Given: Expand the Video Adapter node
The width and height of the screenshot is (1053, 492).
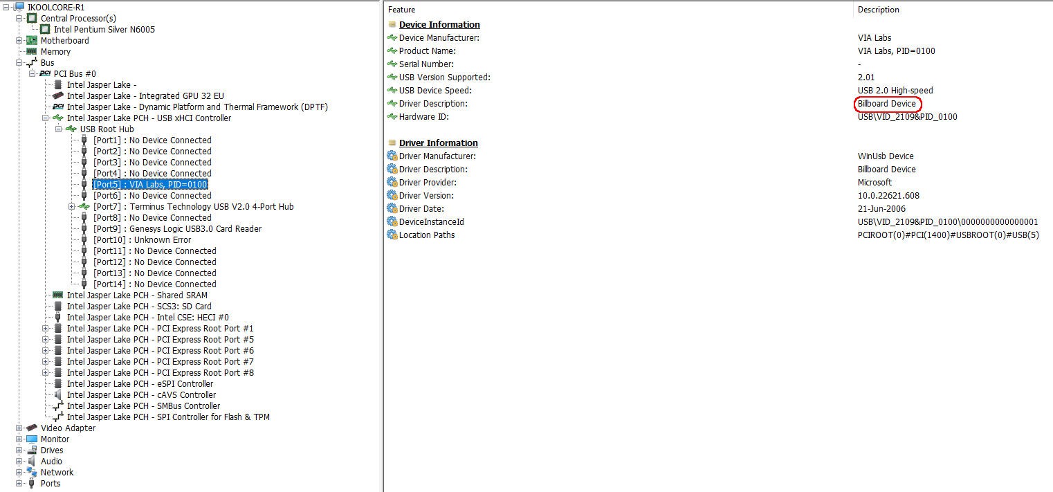Looking at the screenshot, I should 19,428.
